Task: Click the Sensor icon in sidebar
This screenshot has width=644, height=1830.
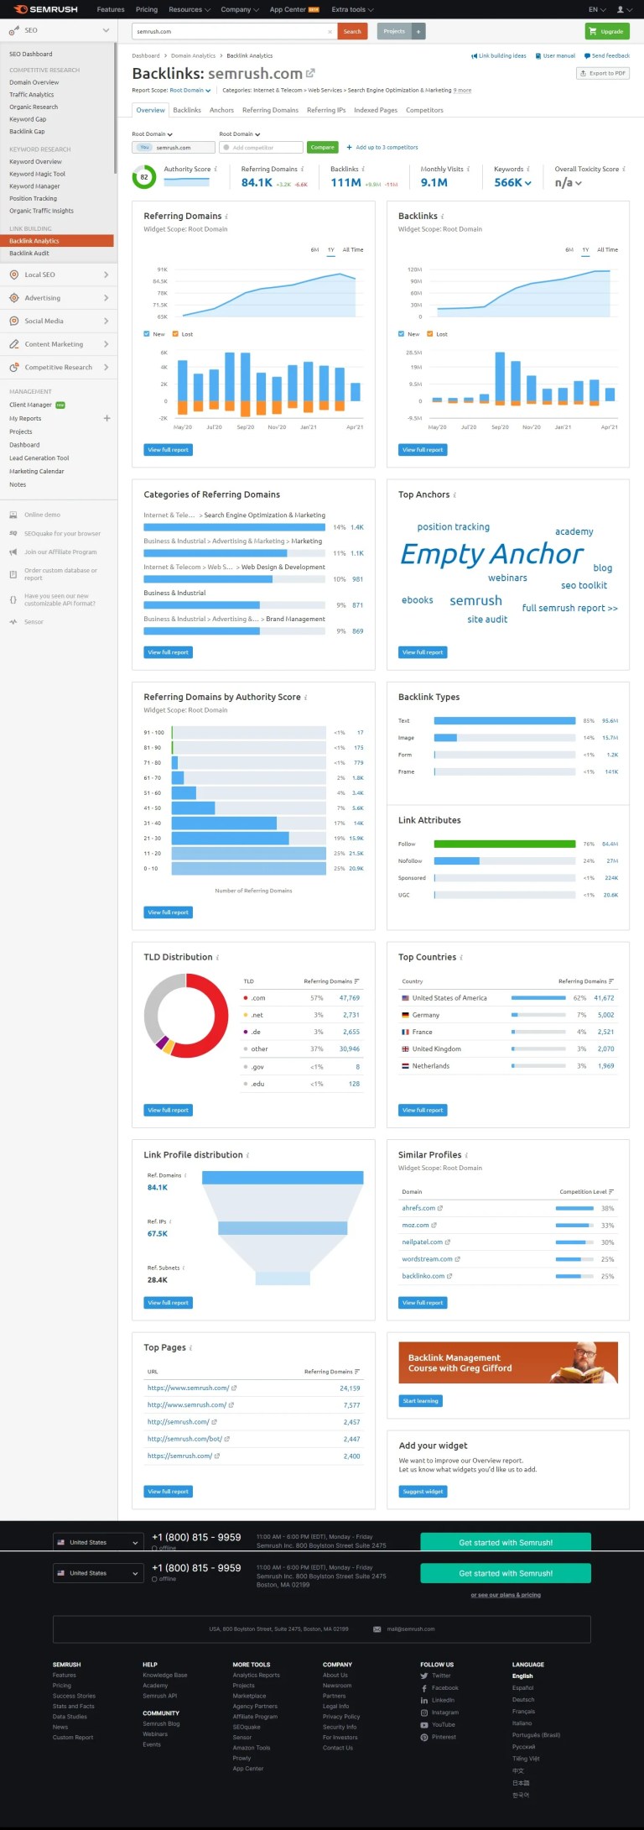Action: tap(13, 622)
